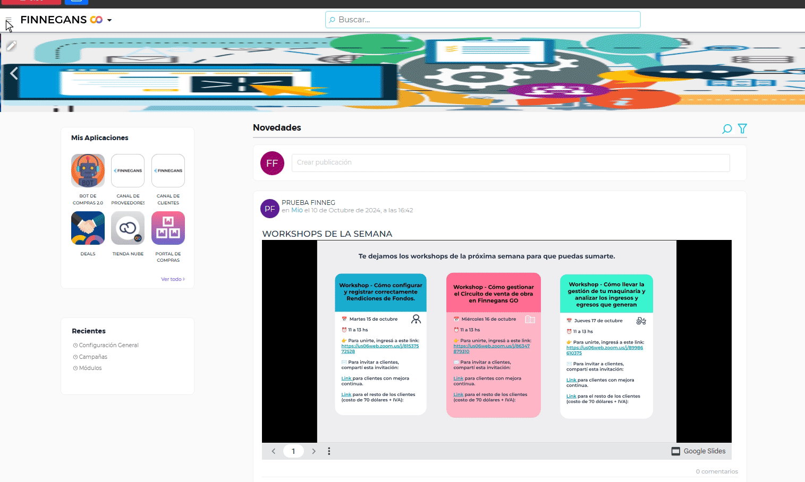Click the Mis Aplicaciones heading

coord(100,137)
